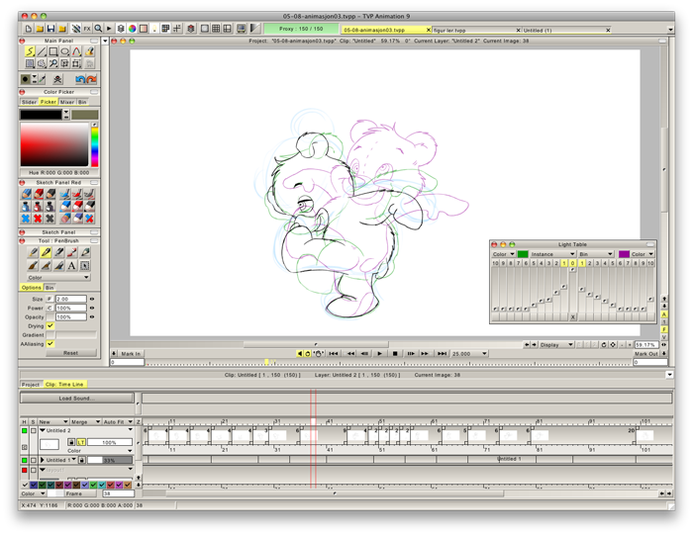Toggle the LT light table button on Untitled 2
The image size is (693, 535).
click(81, 442)
